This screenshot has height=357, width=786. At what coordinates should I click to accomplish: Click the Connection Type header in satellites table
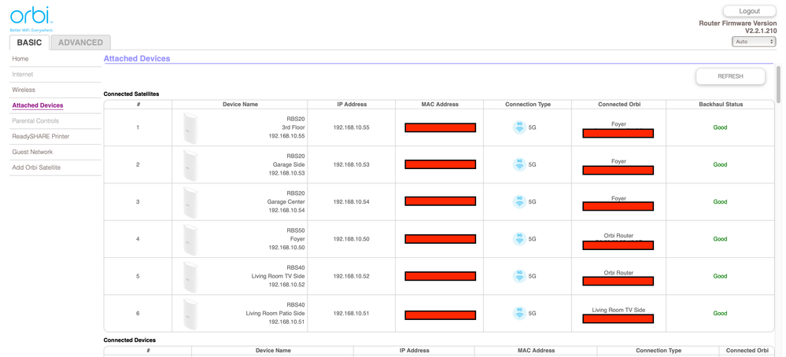point(528,104)
